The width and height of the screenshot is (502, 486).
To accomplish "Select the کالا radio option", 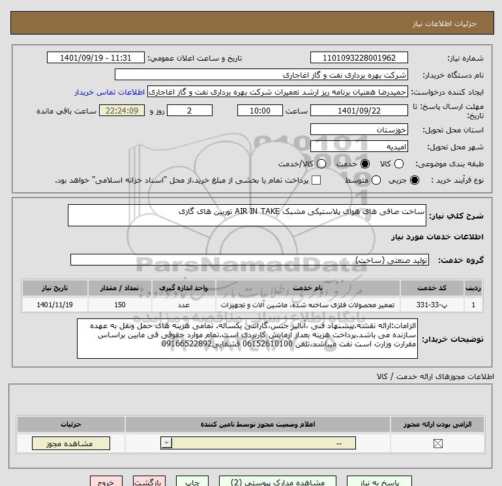I will (399, 164).
